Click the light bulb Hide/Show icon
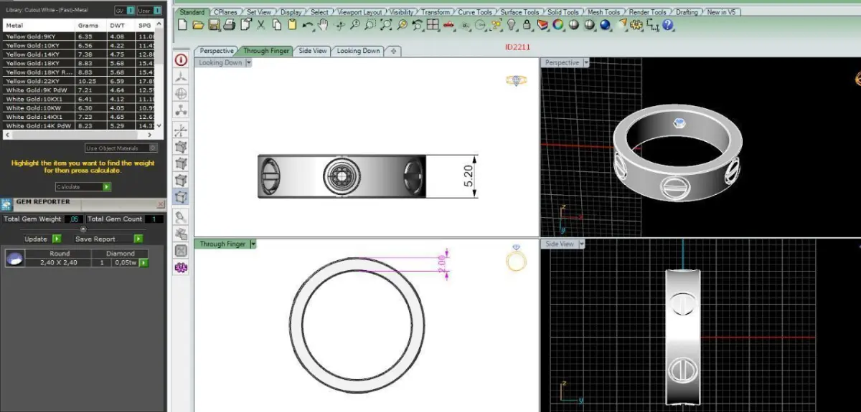The width and height of the screenshot is (861, 412). [511, 24]
